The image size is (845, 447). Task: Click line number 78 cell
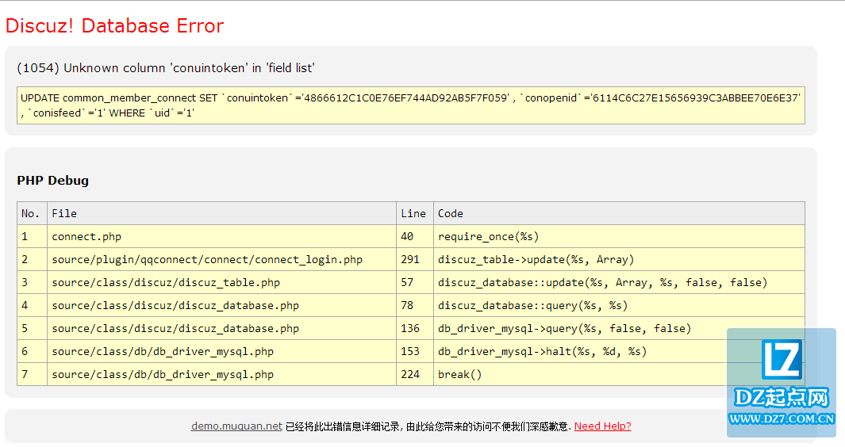(x=415, y=305)
